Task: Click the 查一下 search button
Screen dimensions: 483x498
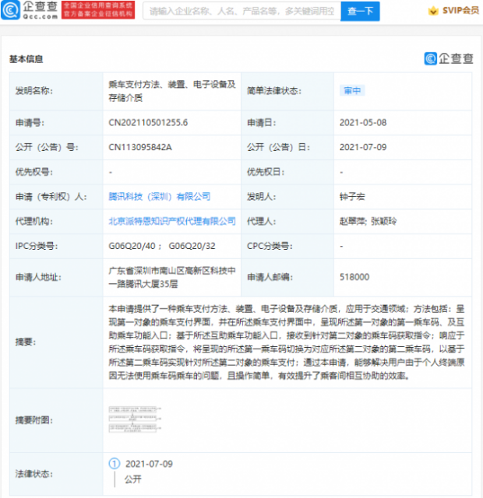Action: pyautogui.click(x=360, y=11)
